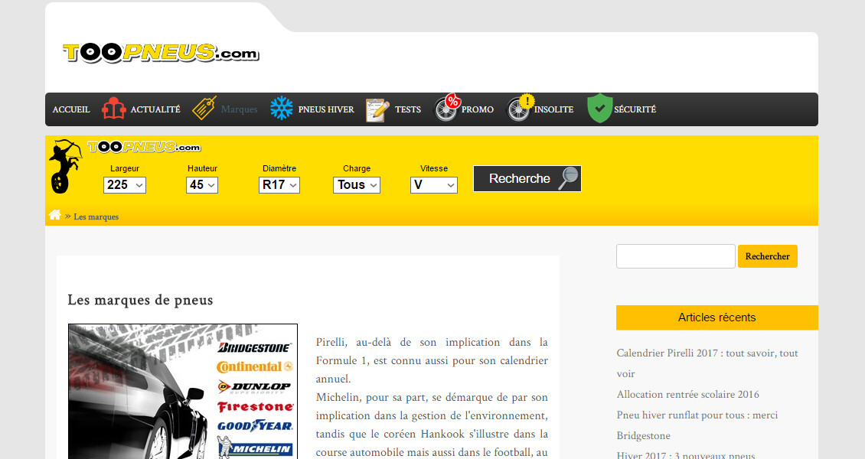Open the Promo menu item
865x459 pixels.
(477, 109)
